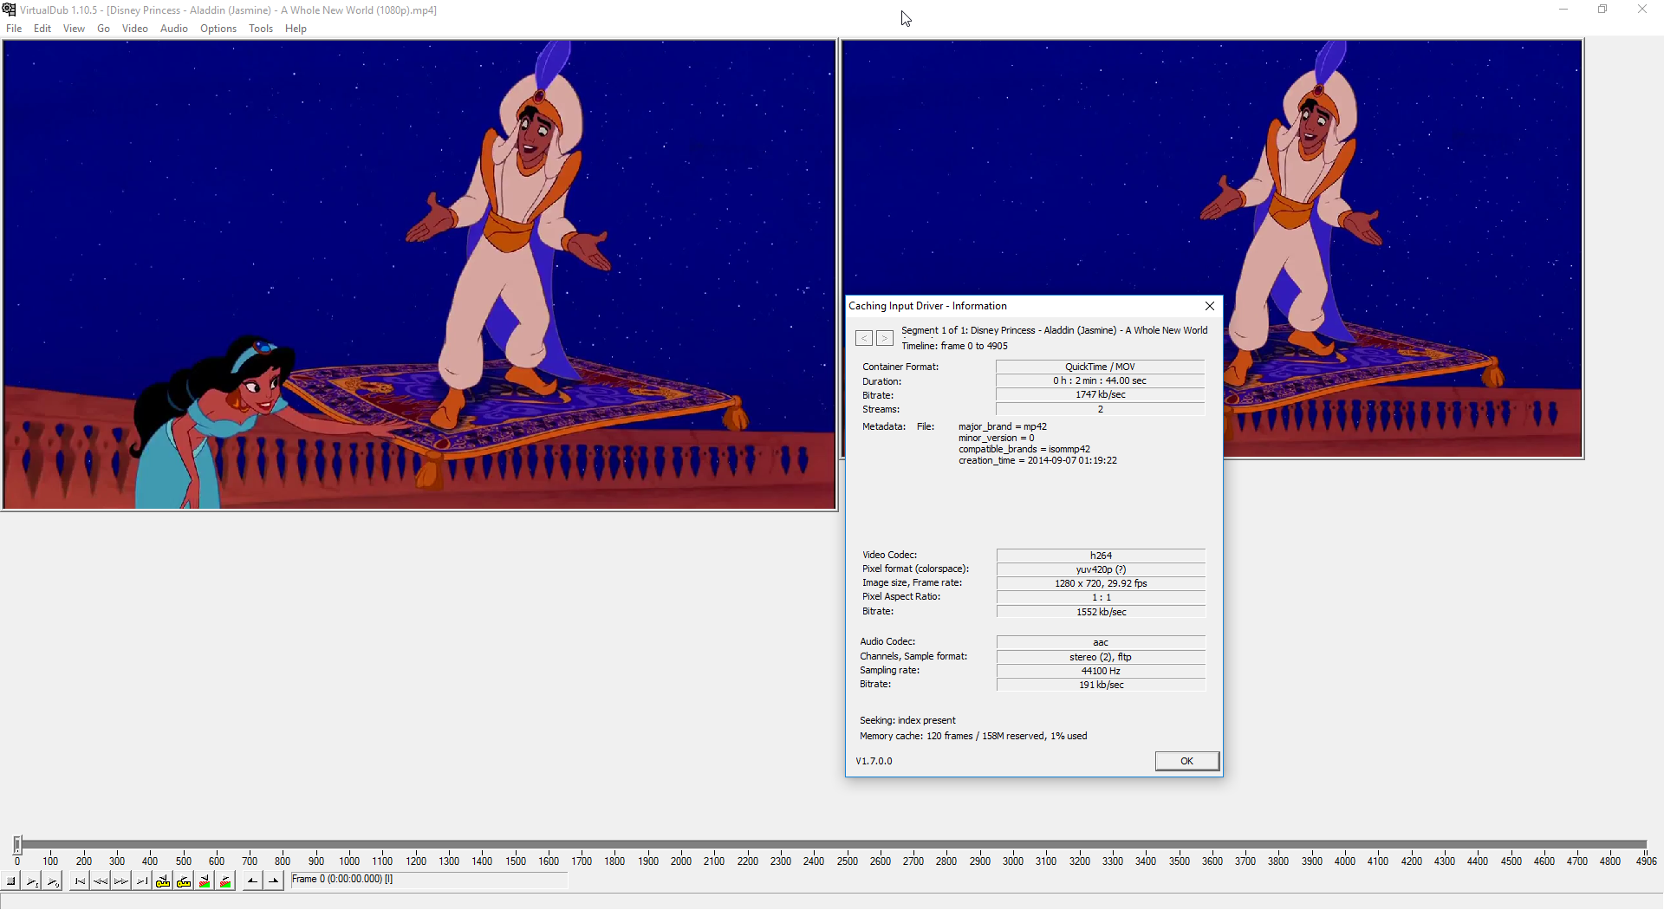Open the Help menu
The image size is (1664, 910).
pos(296,29)
